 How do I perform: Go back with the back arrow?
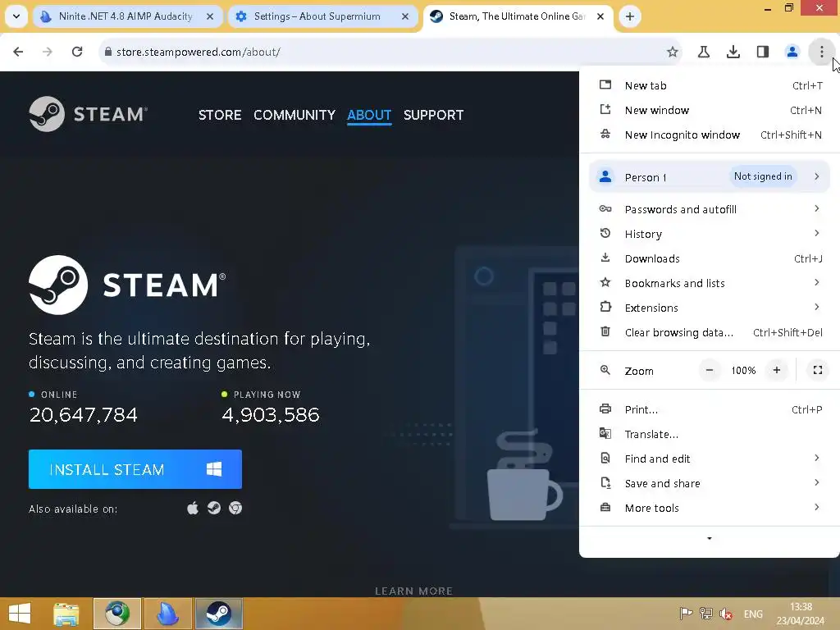pyautogui.click(x=18, y=52)
